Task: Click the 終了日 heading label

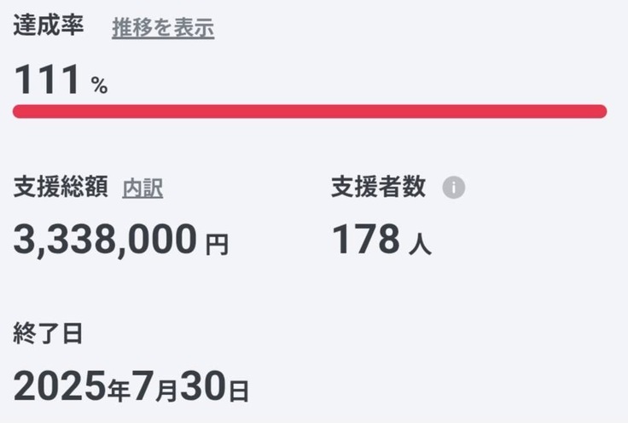Action: pos(48,333)
